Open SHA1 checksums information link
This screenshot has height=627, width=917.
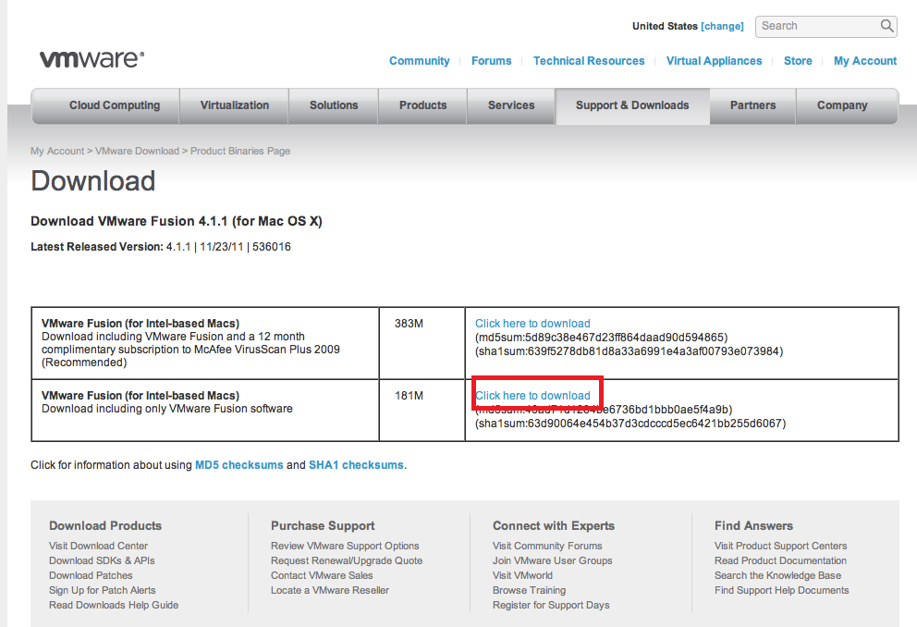pyautogui.click(x=356, y=465)
